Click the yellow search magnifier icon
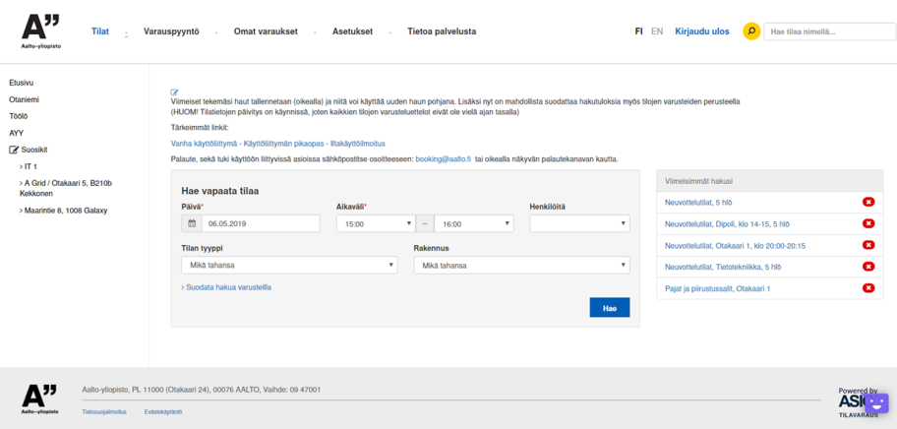This screenshot has width=897, height=429. pos(751,31)
